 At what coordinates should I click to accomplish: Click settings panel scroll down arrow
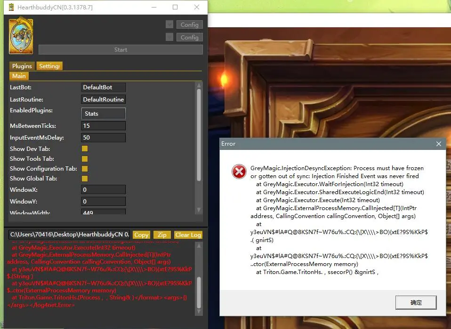[x=199, y=210]
